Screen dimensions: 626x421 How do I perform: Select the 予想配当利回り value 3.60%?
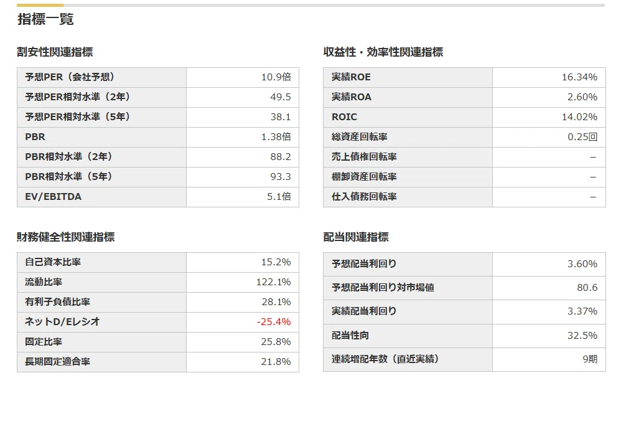click(582, 264)
